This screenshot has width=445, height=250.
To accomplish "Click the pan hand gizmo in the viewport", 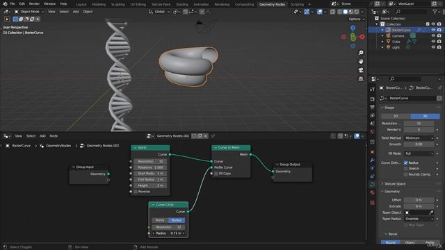I will [x=361, y=62].
